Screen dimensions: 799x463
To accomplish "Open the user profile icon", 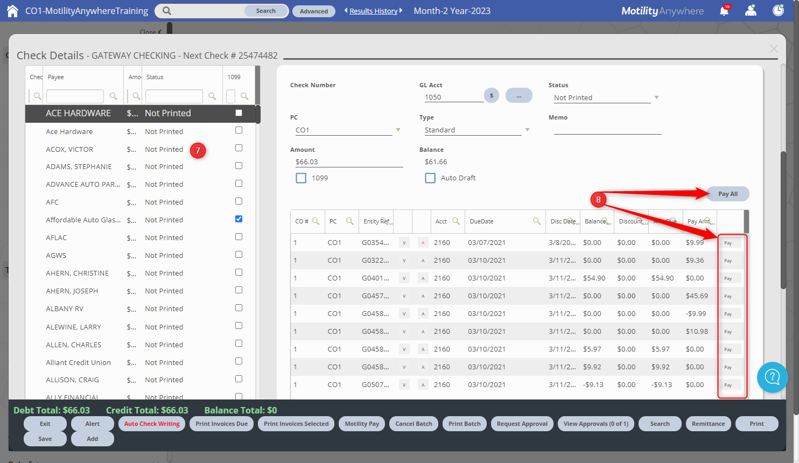I will [751, 11].
